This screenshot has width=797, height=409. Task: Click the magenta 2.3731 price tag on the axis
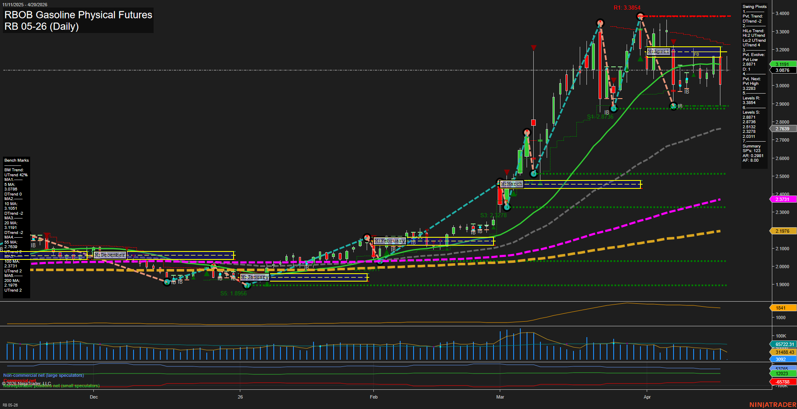782,199
